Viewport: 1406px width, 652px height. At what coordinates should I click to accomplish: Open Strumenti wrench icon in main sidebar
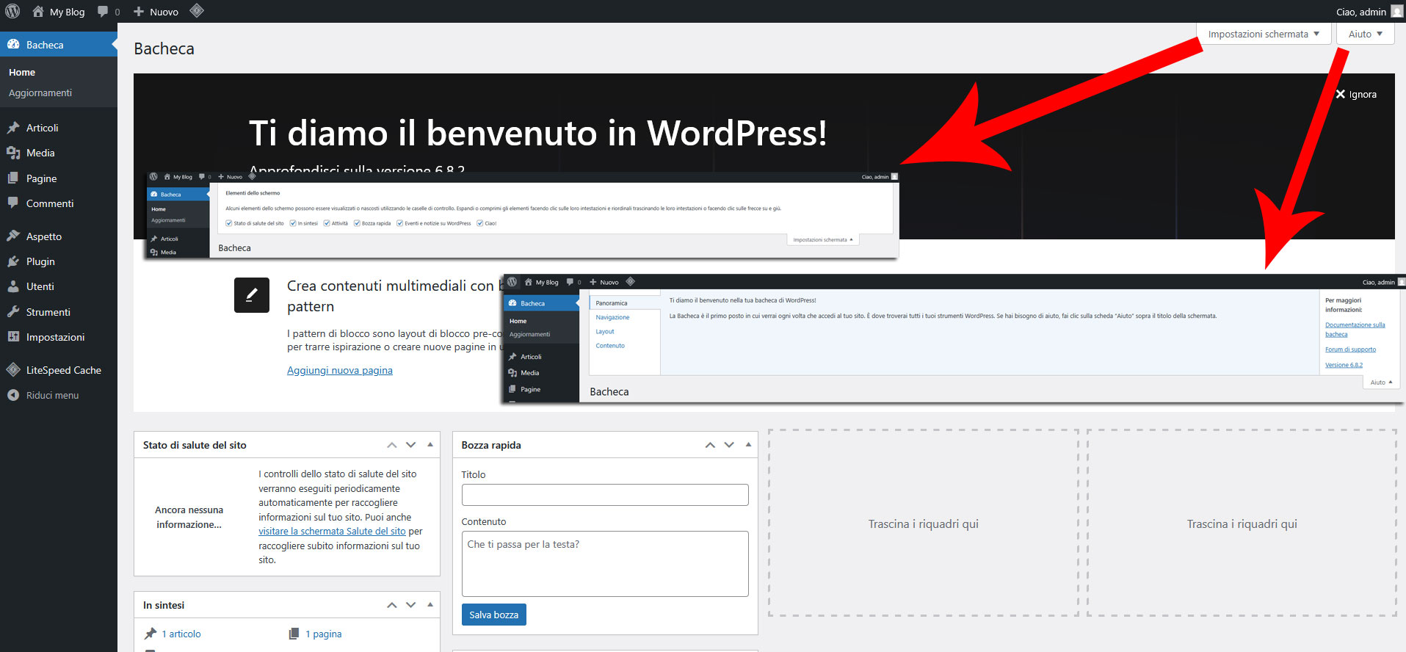click(13, 312)
